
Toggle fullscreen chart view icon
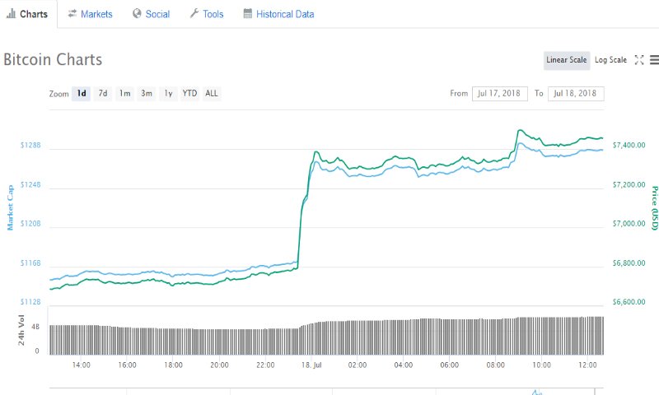pyautogui.click(x=639, y=60)
